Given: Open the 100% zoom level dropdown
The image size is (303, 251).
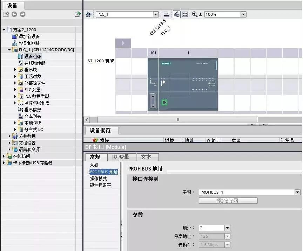Looking at the screenshot, I should [x=243, y=14].
